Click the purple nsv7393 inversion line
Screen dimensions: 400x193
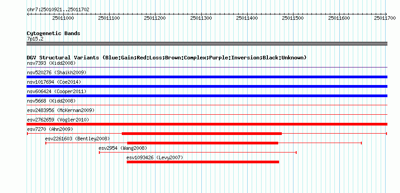click(207, 67)
